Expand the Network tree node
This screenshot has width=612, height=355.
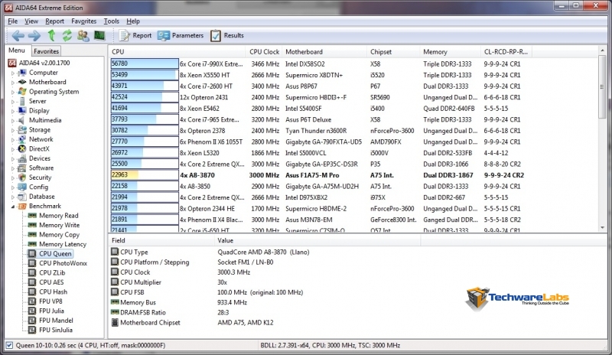click(x=13, y=139)
